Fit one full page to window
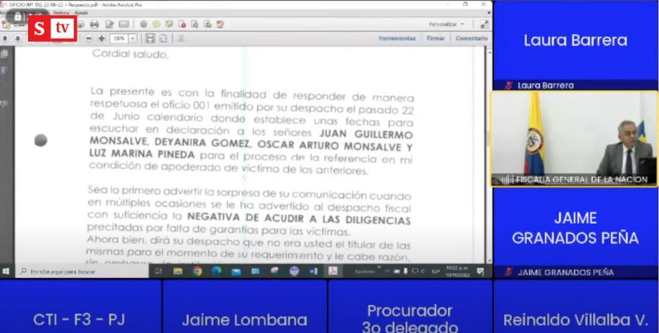The height and width of the screenshot is (333, 659). point(163,38)
